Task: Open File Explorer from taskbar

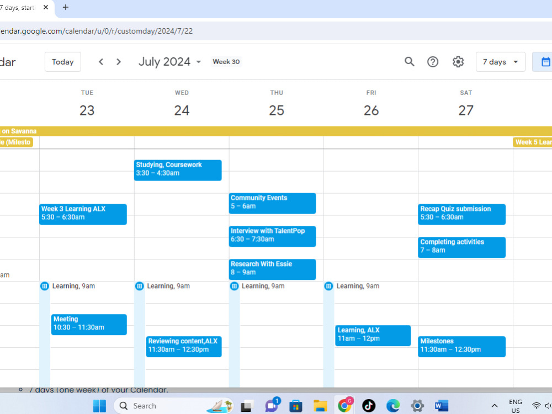Action: [320, 406]
